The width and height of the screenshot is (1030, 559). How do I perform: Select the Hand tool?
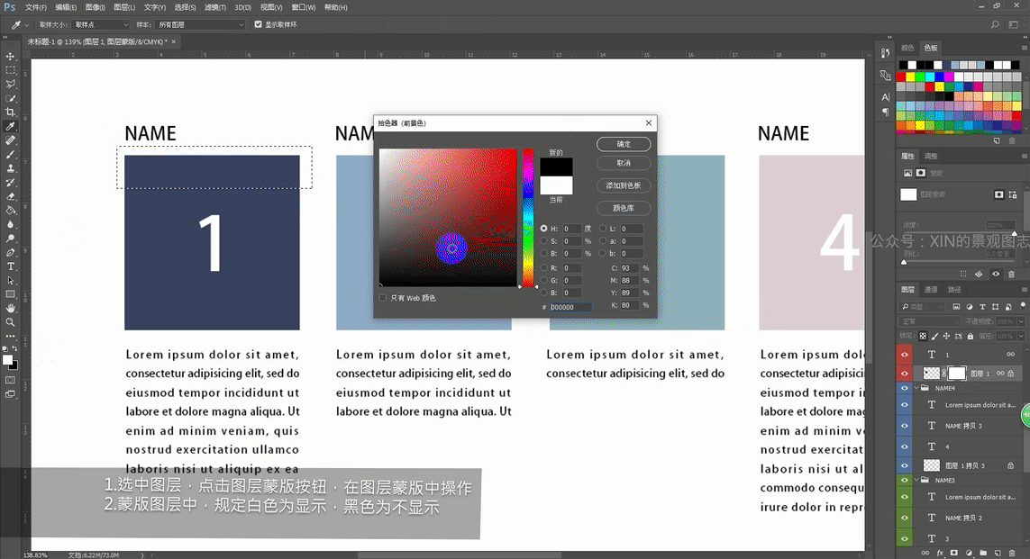pos(11,309)
